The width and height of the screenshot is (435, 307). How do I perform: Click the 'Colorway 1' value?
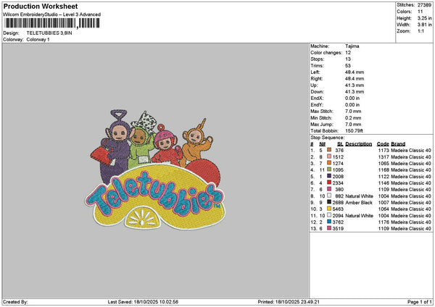pyautogui.click(x=38, y=40)
